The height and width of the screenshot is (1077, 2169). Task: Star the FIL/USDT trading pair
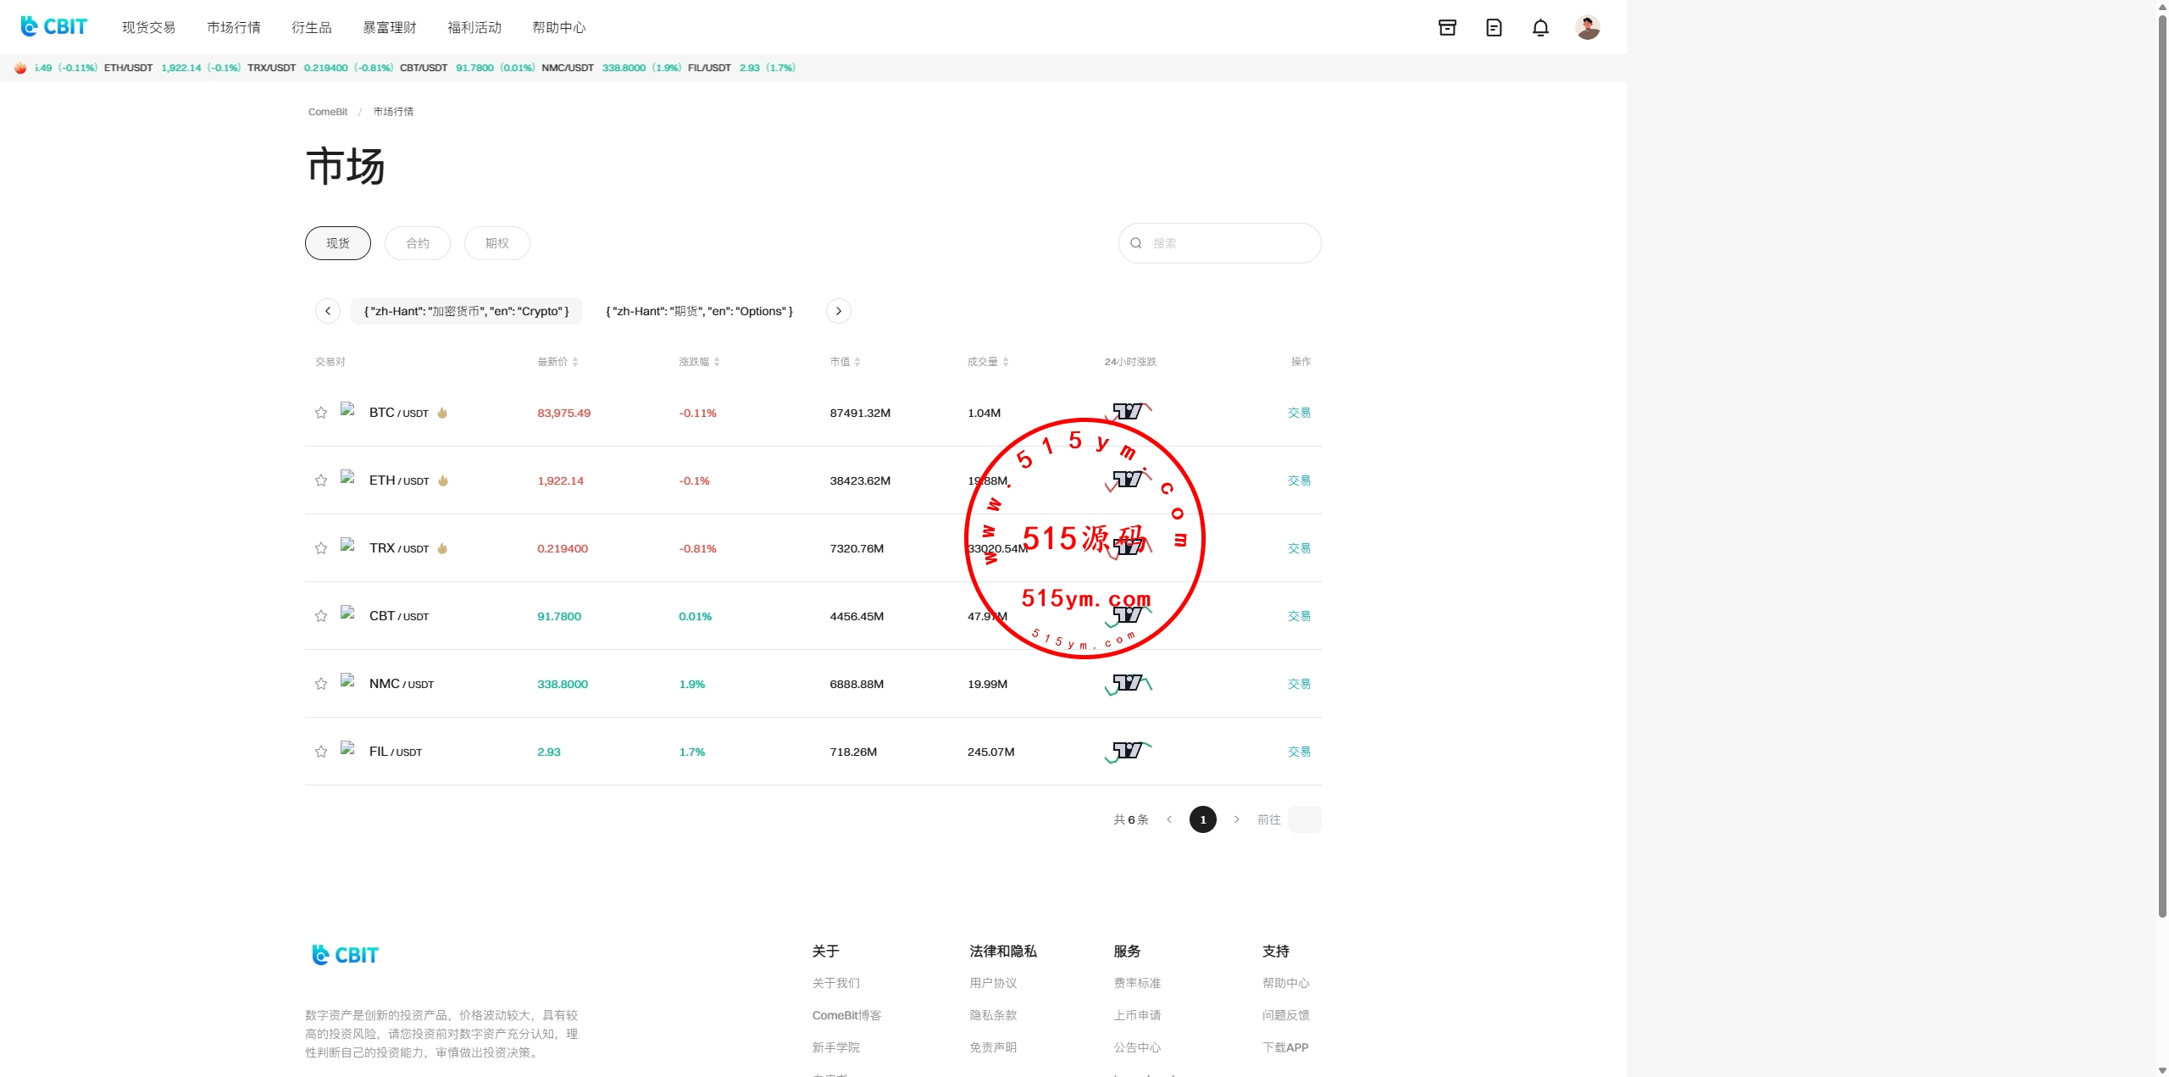tap(321, 752)
